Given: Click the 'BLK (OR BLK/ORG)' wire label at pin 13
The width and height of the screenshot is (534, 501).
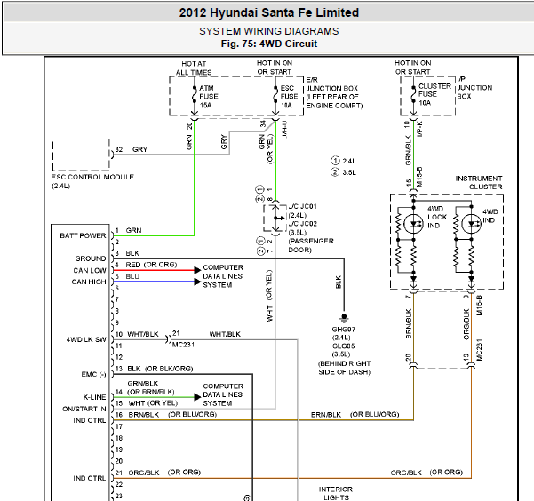Looking at the screenshot, I should click(160, 369).
